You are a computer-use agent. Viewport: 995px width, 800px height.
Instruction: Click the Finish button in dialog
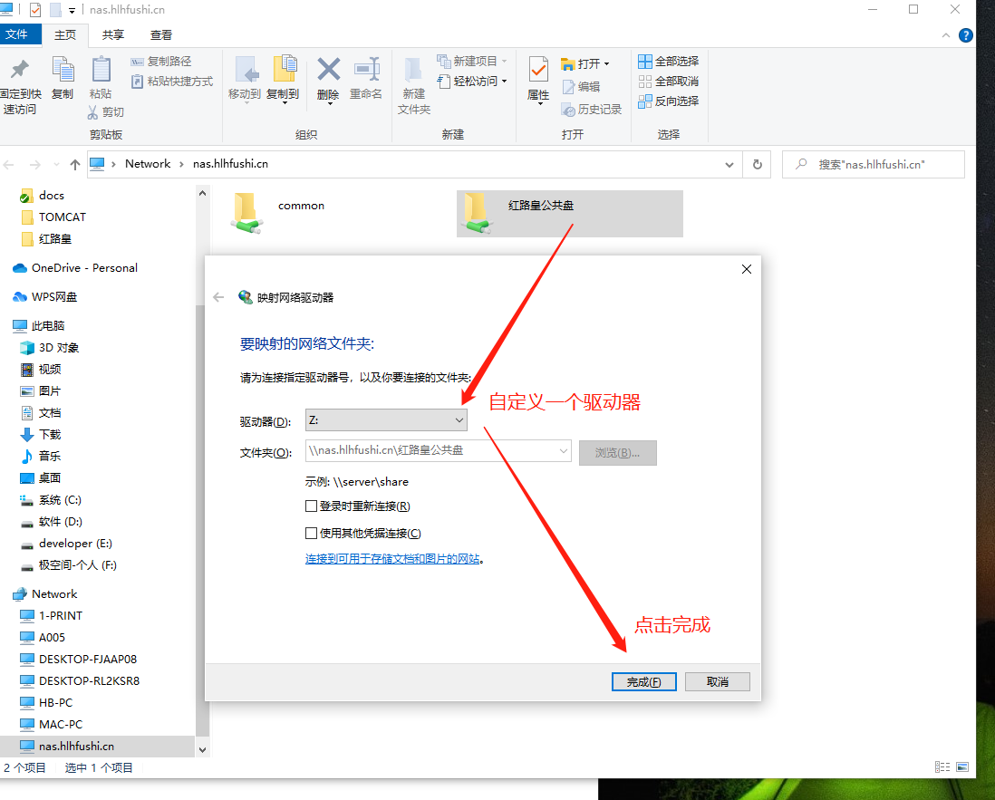point(643,681)
